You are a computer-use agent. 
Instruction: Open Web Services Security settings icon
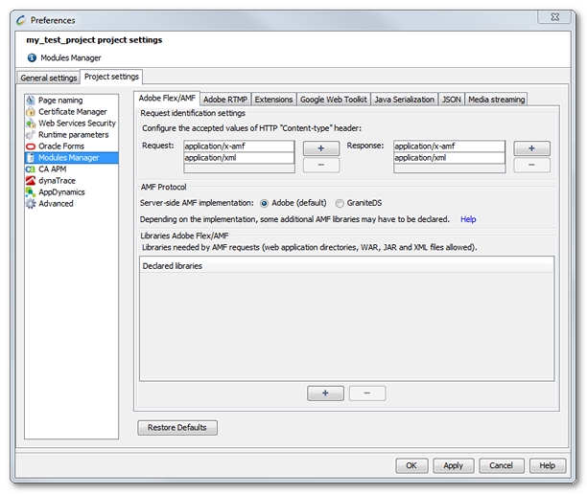pos(31,123)
